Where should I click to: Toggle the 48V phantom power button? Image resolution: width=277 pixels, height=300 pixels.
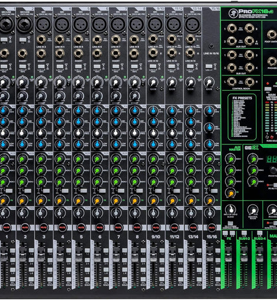point(268,89)
